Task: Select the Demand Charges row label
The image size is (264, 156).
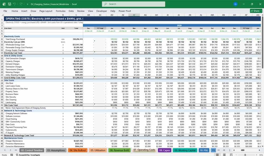Action: pyautogui.click(x=12, y=64)
